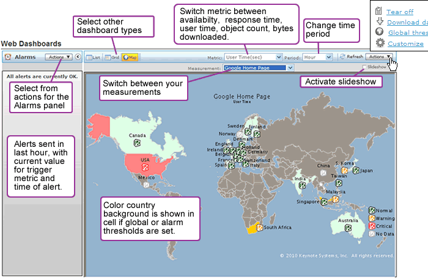
Task: Expand the Measurement dropdown for Google Home Page
Action: (x=259, y=68)
